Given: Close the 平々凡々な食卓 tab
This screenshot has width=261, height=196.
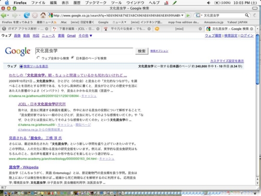Looking at the screenshot, I should [149, 29].
